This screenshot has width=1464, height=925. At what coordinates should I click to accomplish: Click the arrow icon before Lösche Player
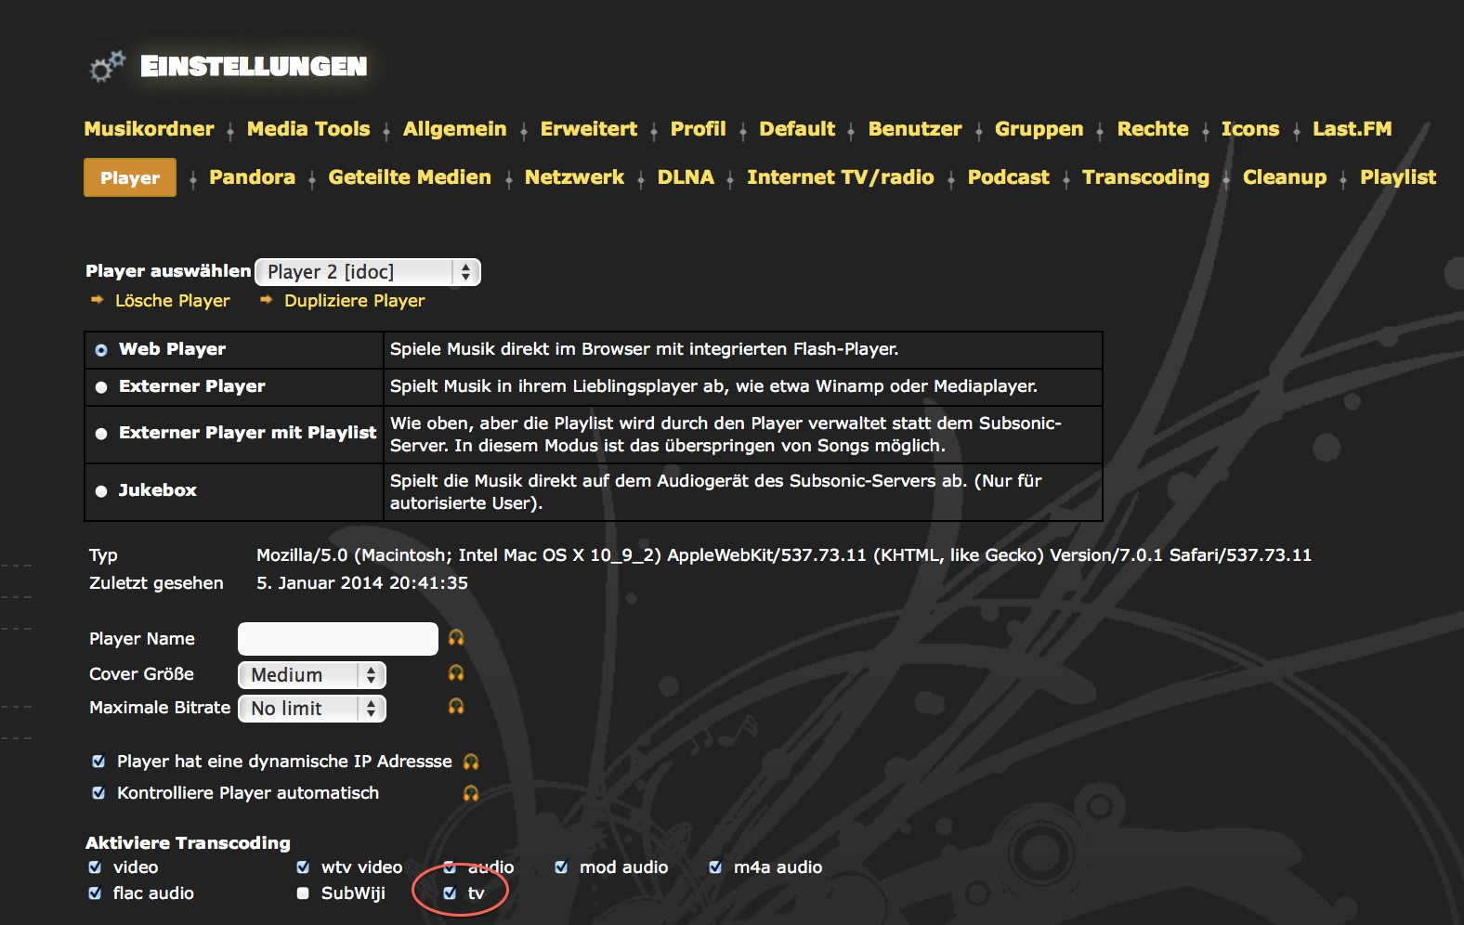pyautogui.click(x=98, y=300)
